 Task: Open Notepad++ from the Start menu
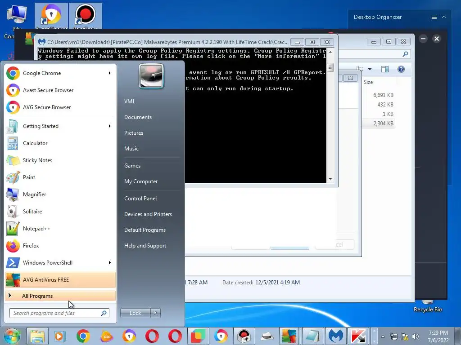(x=60, y=229)
